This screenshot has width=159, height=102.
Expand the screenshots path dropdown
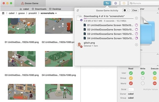(56, 13)
